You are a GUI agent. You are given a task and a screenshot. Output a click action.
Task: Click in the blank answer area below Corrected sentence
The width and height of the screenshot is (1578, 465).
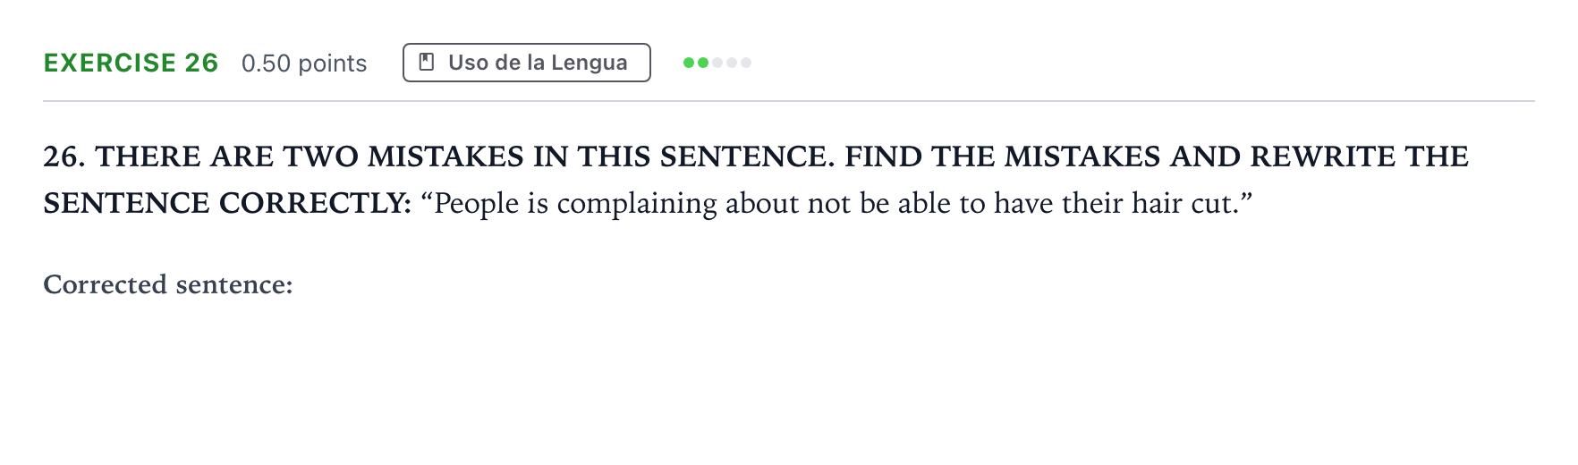[787, 376]
